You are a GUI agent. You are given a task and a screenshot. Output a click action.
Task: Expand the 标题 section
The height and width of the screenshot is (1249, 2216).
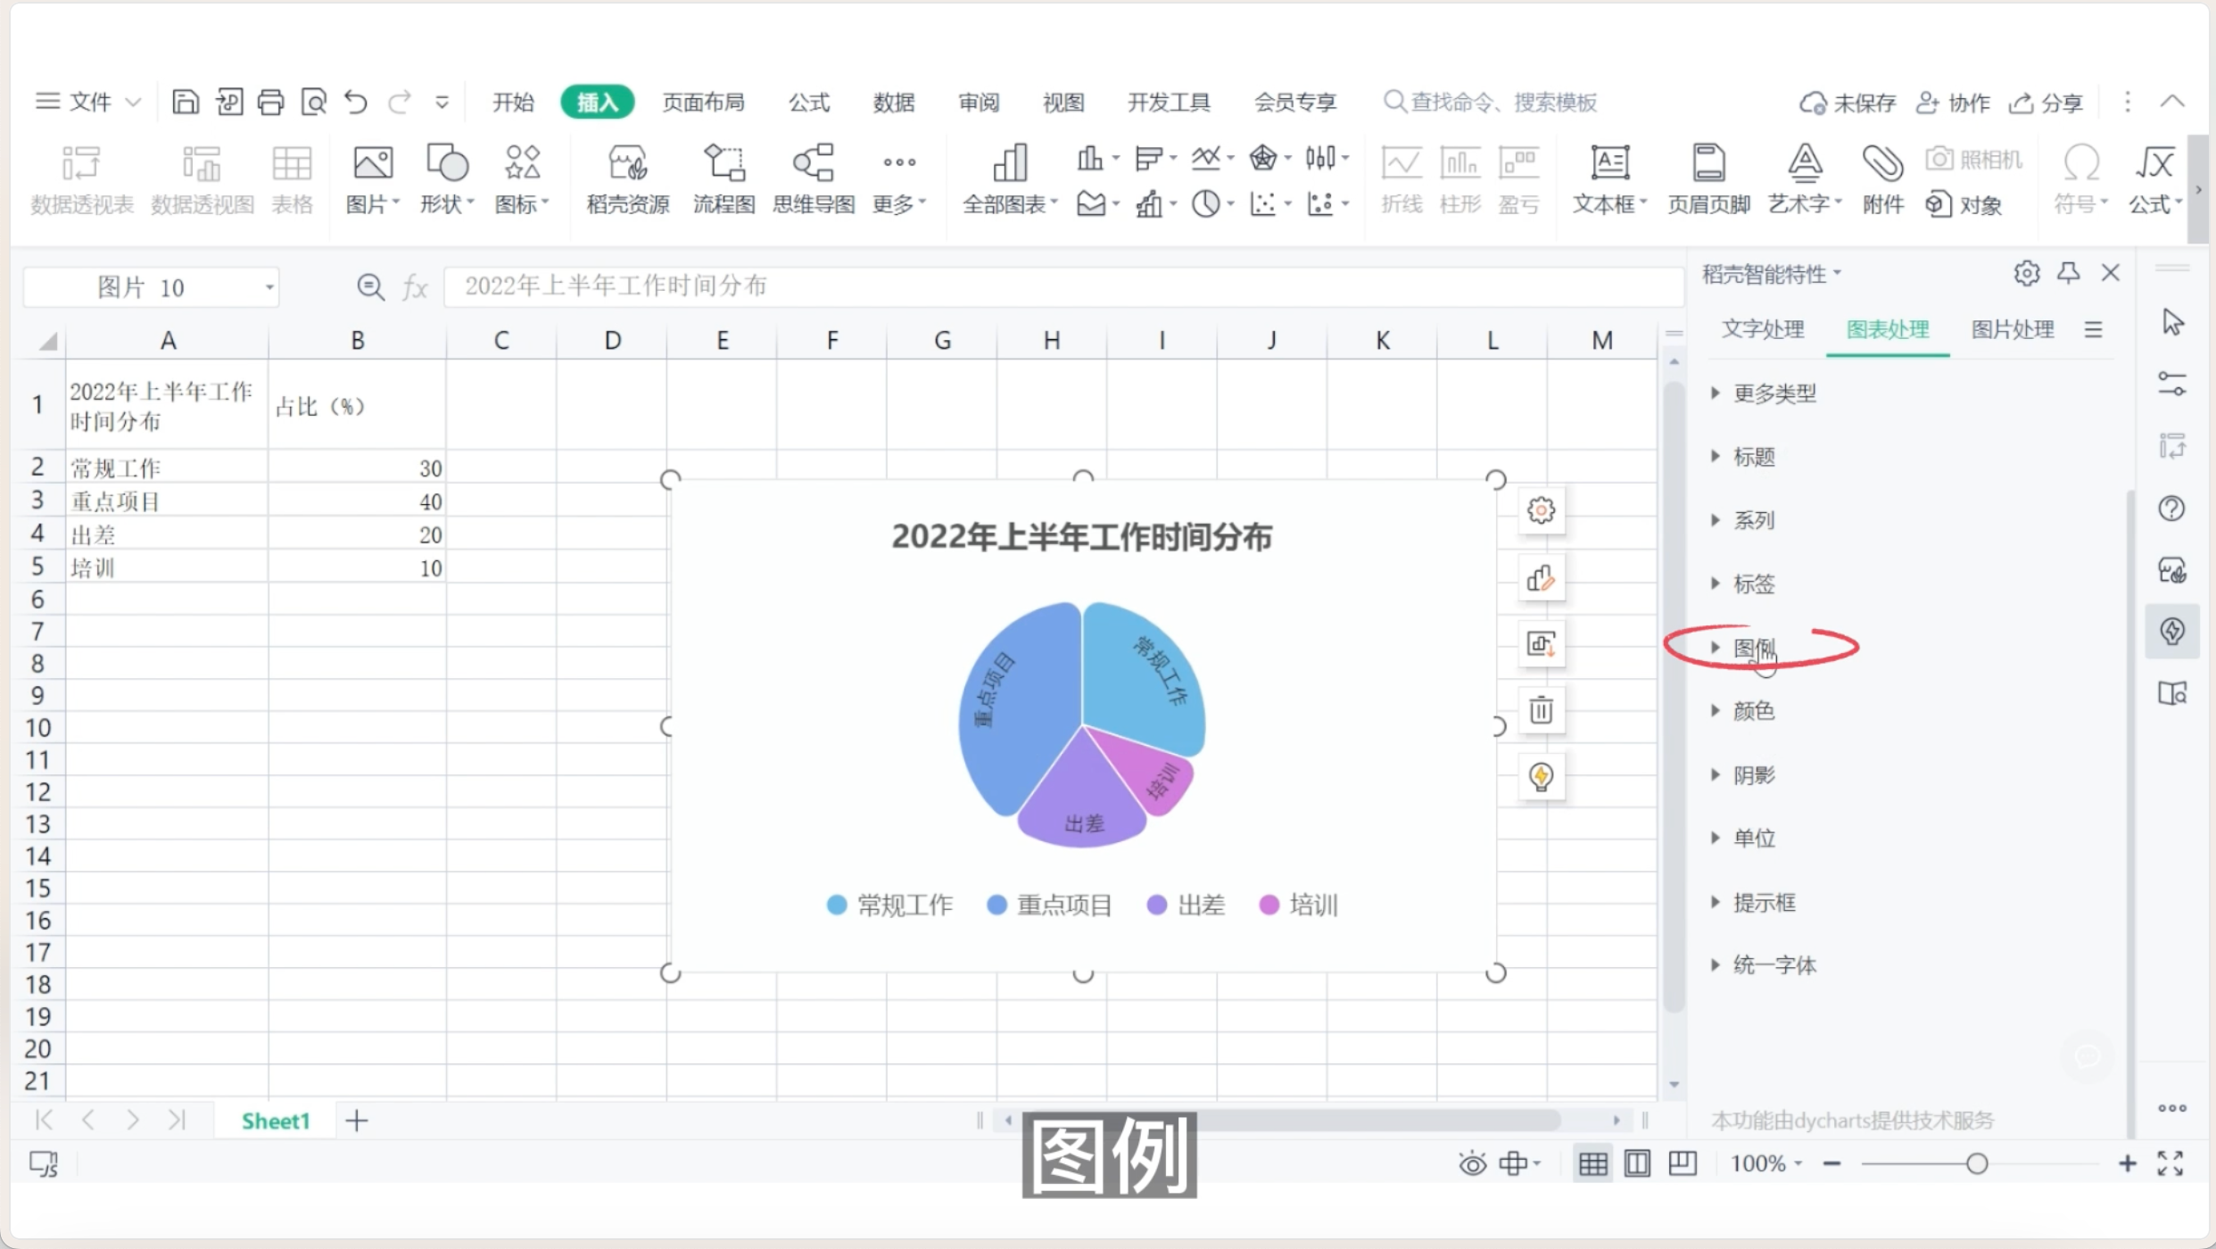[1743, 457]
